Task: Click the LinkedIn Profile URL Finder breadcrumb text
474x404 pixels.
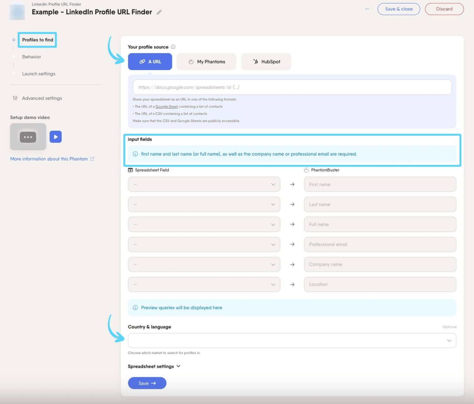Action: click(57, 4)
